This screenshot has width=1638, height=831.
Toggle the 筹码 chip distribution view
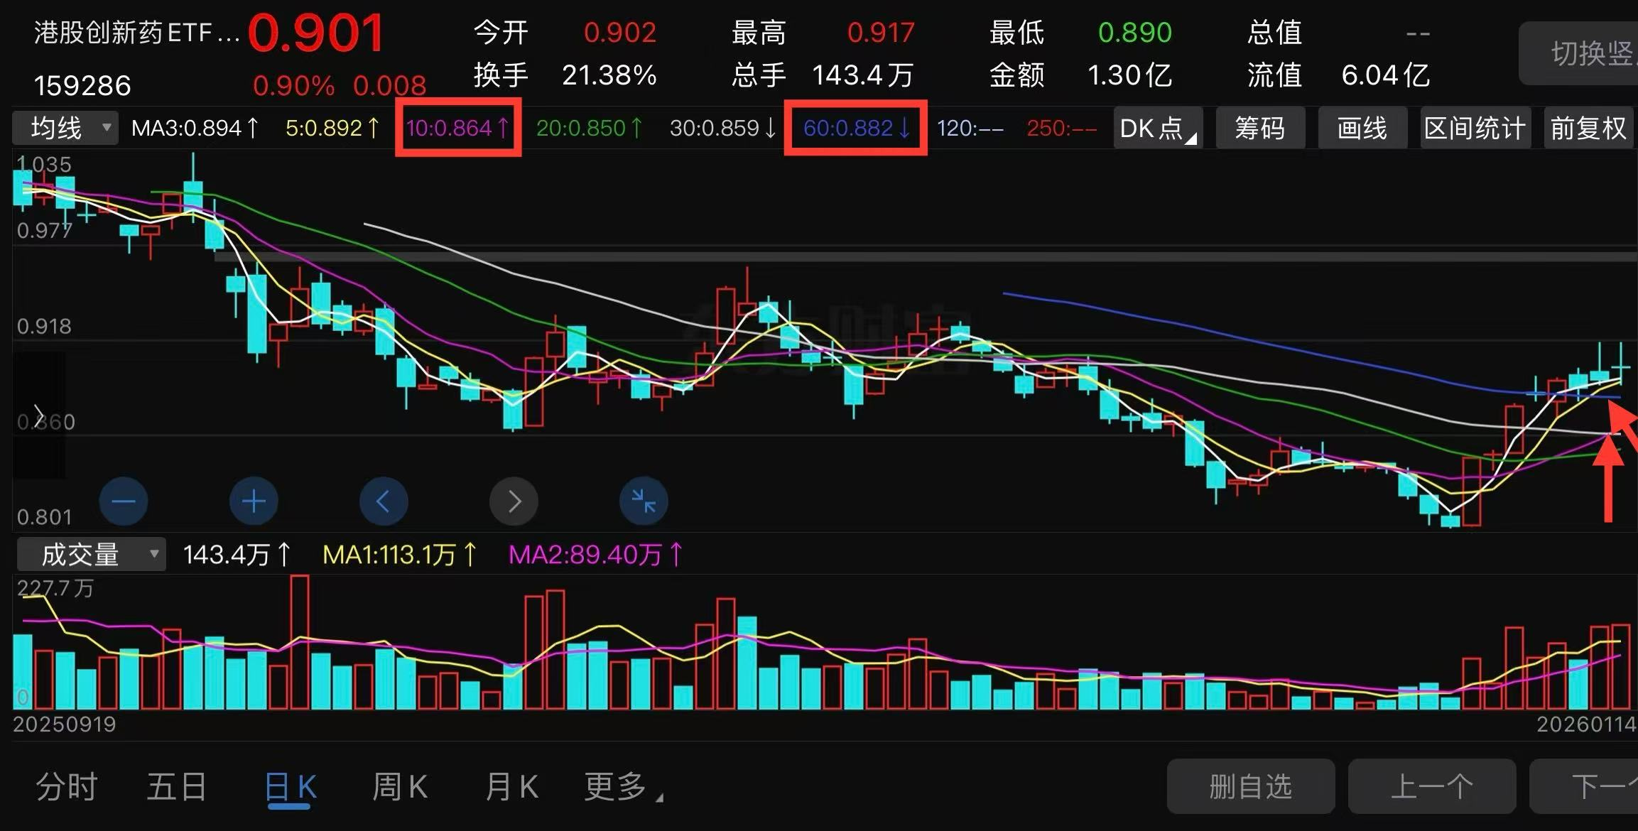click(1259, 129)
